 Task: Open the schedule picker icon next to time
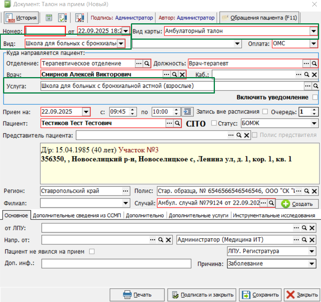point(187,112)
